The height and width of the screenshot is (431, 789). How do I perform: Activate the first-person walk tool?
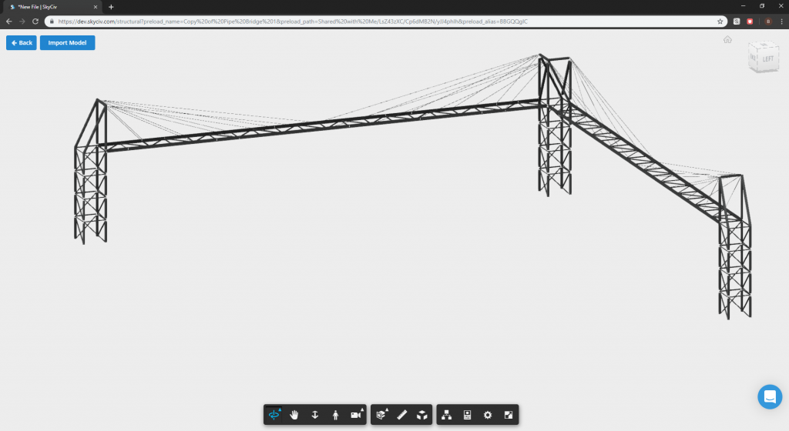click(336, 415)
